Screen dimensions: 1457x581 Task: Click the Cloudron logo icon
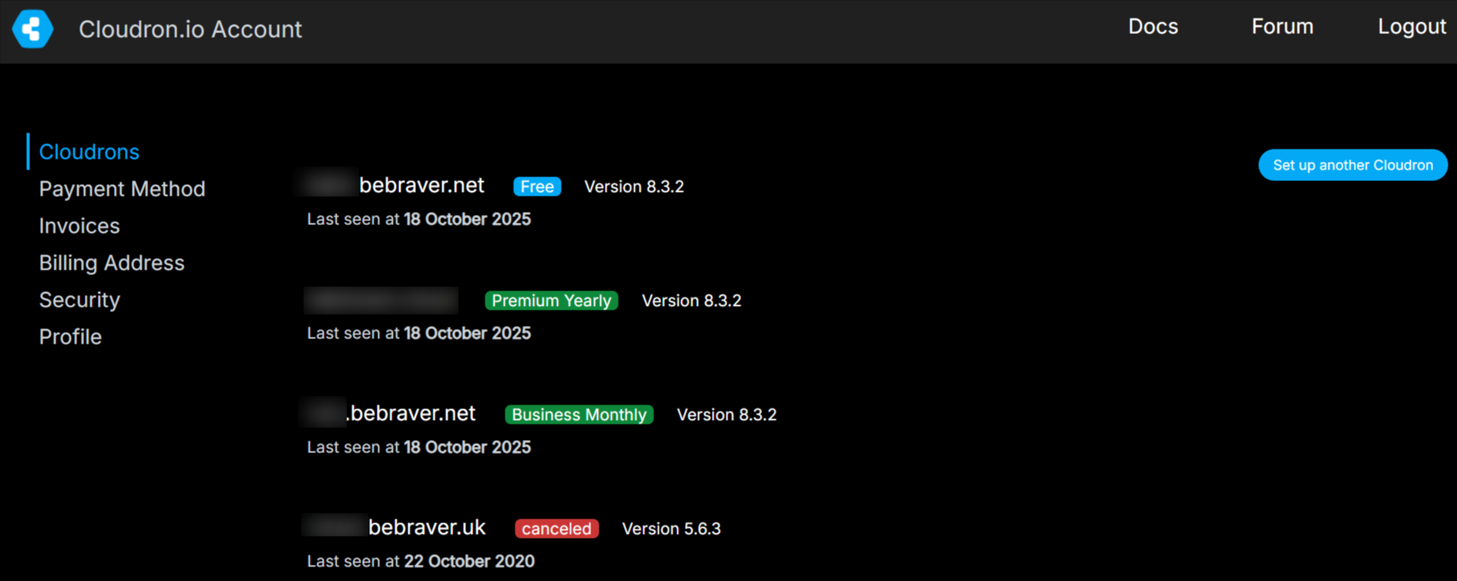click(32, 29)
